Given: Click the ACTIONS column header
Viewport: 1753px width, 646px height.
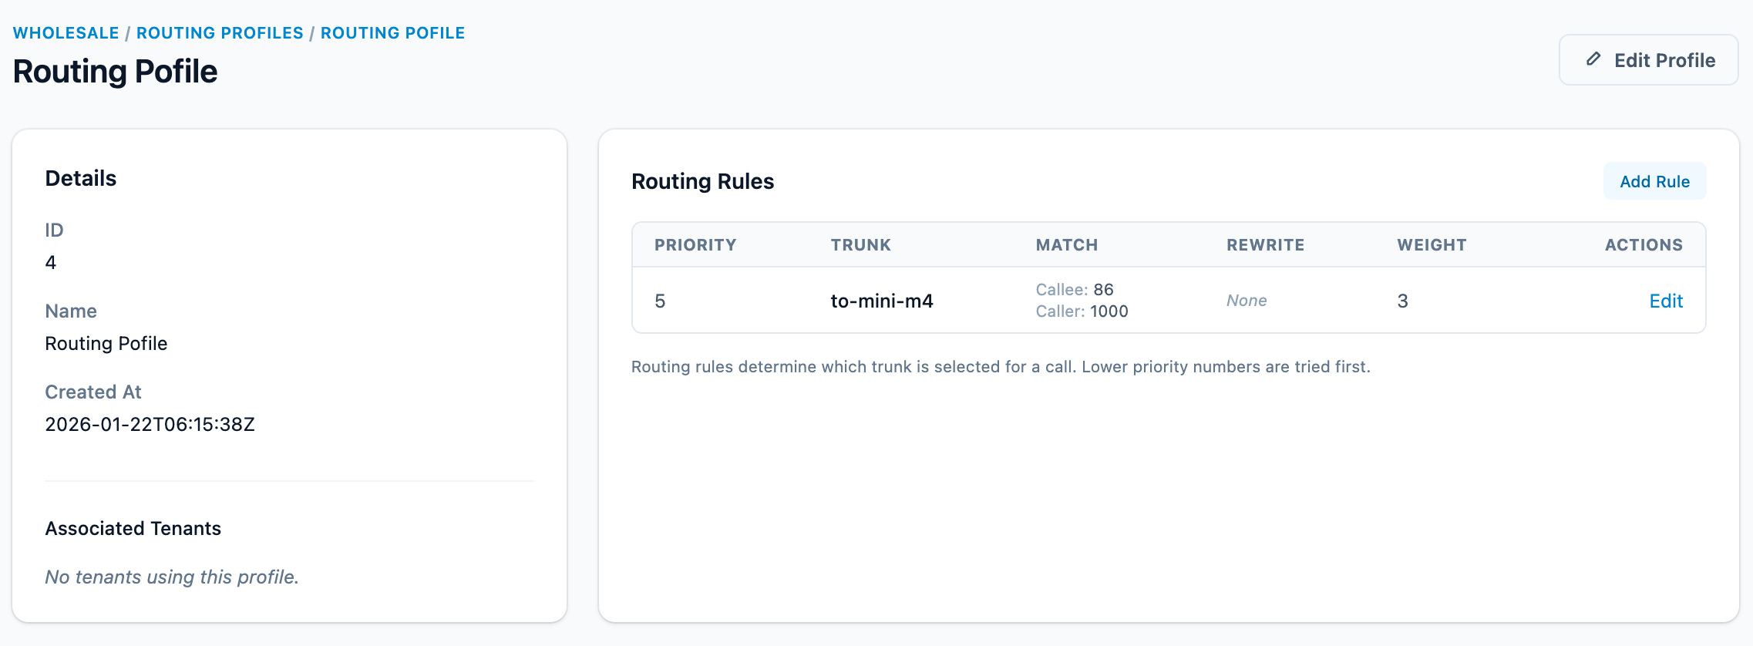Looking at the screenshot, I should pos(1644,244).
